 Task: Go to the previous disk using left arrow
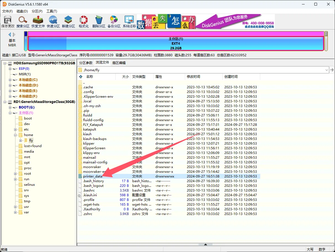tap(10, 35)
